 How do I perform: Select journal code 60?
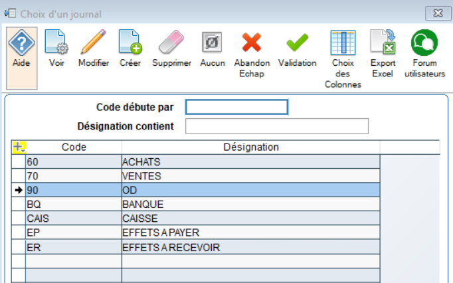pyautogui.click(x=74, y=161)
